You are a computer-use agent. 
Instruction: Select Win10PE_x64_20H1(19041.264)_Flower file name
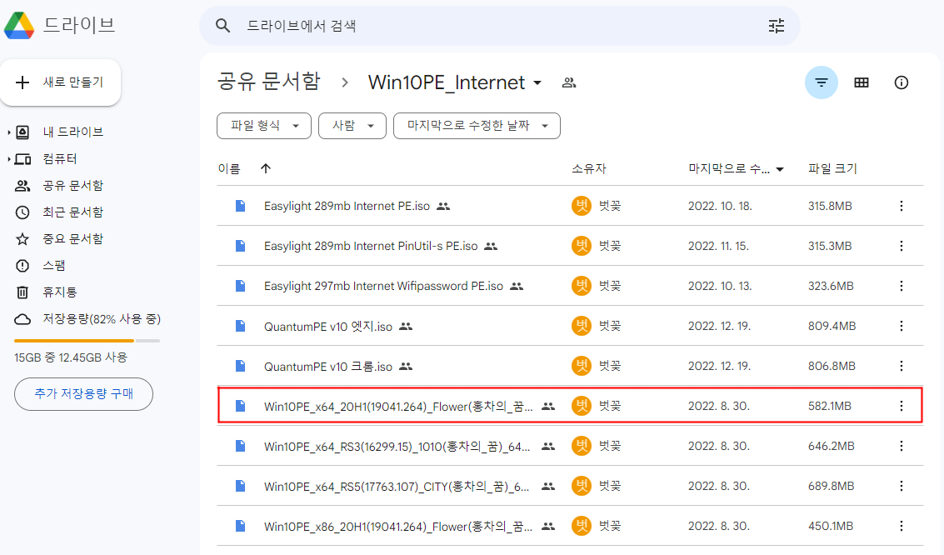pos(398,407)
